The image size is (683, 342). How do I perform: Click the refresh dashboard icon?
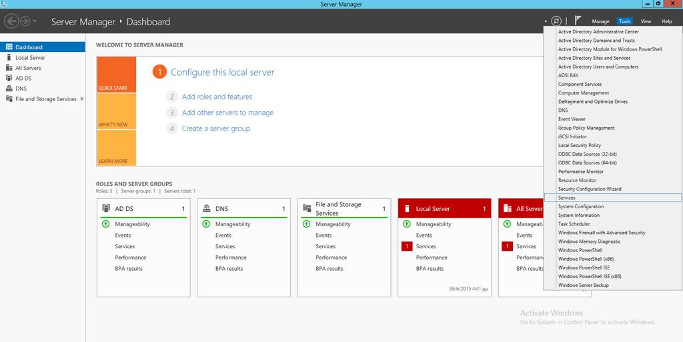tap(556, 21)
